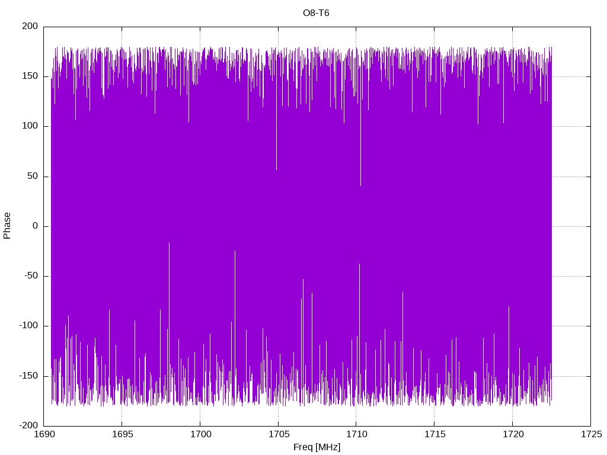Click the x-axis tick label 1690
The height and width of the screenshot is (455, 607).
coord(44,434)
